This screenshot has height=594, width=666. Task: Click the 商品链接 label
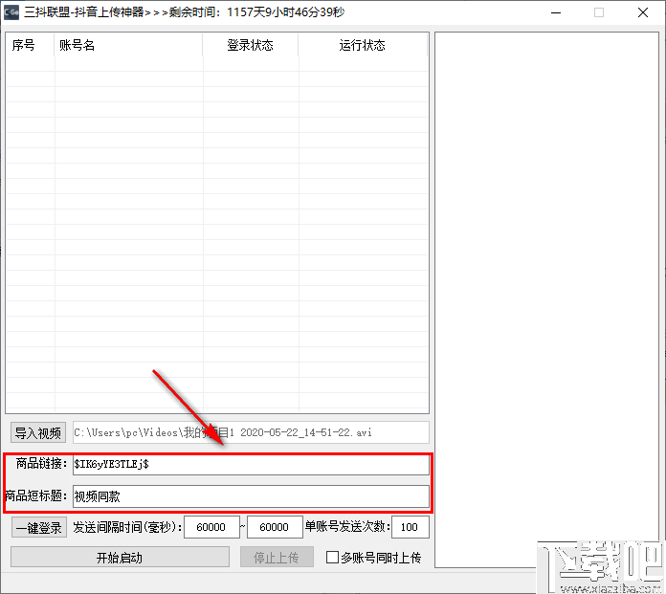(x=41, y=464)
